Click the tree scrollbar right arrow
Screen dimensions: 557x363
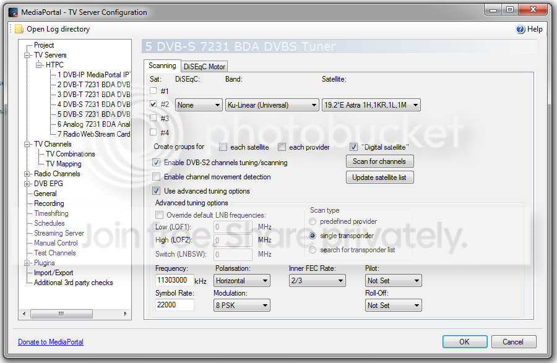click(x=125, y=314)
